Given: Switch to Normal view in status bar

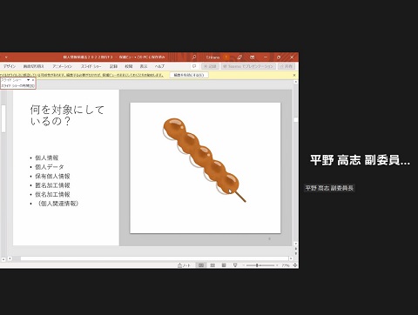Looking at the screenshot, I should click(201, 265).
